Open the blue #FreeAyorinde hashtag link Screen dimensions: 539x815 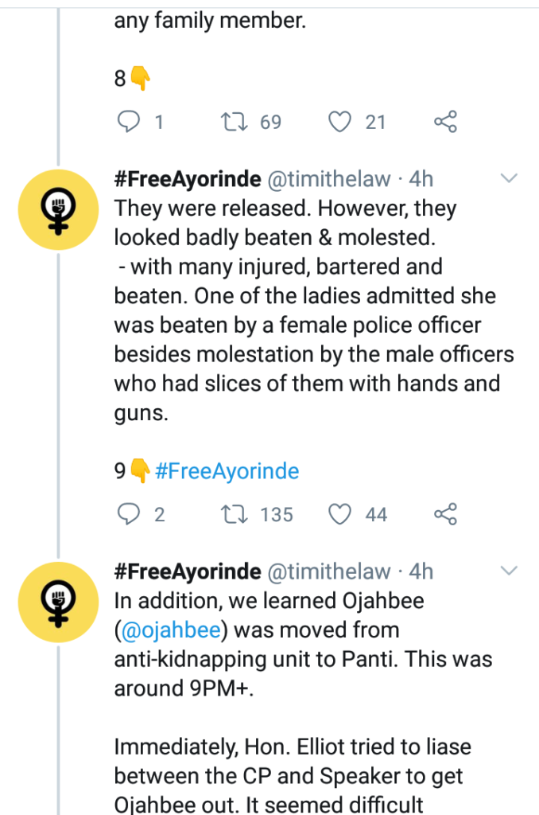(227, 471)
